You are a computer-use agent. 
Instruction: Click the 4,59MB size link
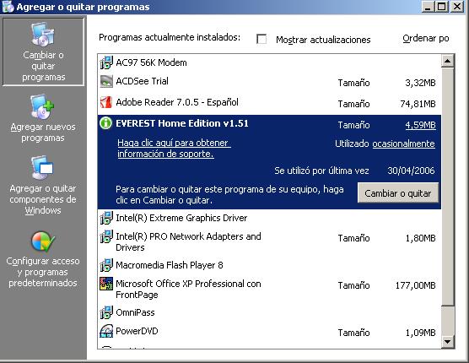click(421, 125)
